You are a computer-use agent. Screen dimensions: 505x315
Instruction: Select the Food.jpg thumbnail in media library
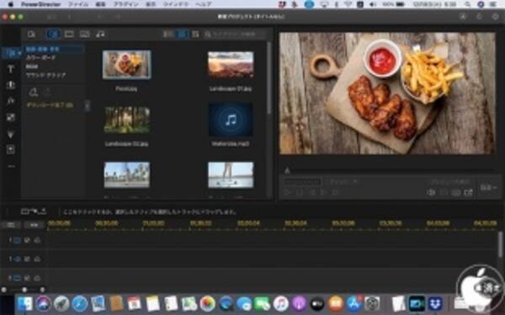tap(126, 65)
